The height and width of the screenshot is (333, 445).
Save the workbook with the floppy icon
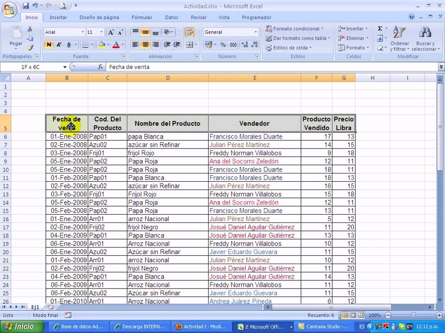click(x=25, y=6)
